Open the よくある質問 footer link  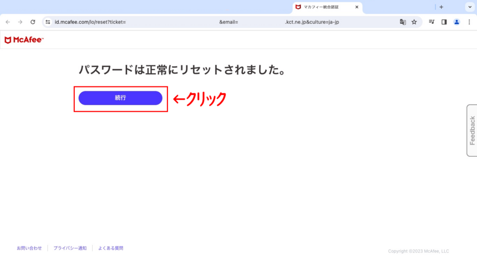(x=110, y=248)
